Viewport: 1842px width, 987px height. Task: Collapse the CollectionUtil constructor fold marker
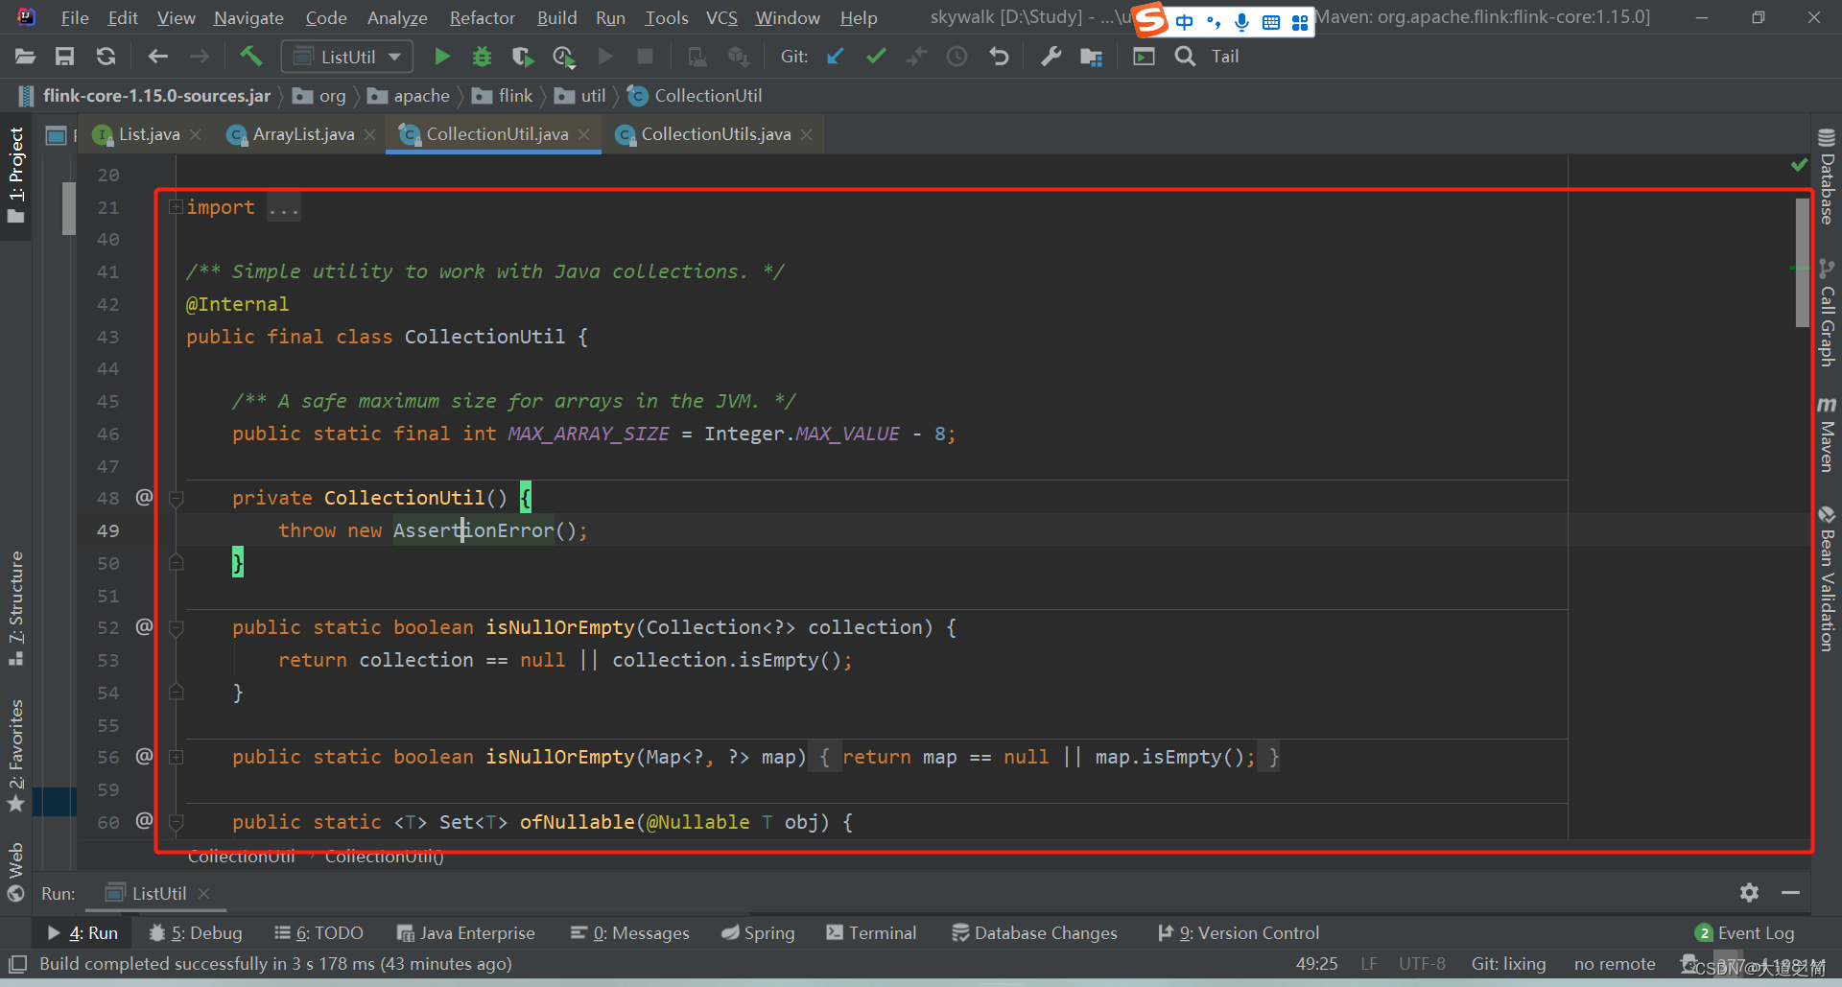click(176, 498)
